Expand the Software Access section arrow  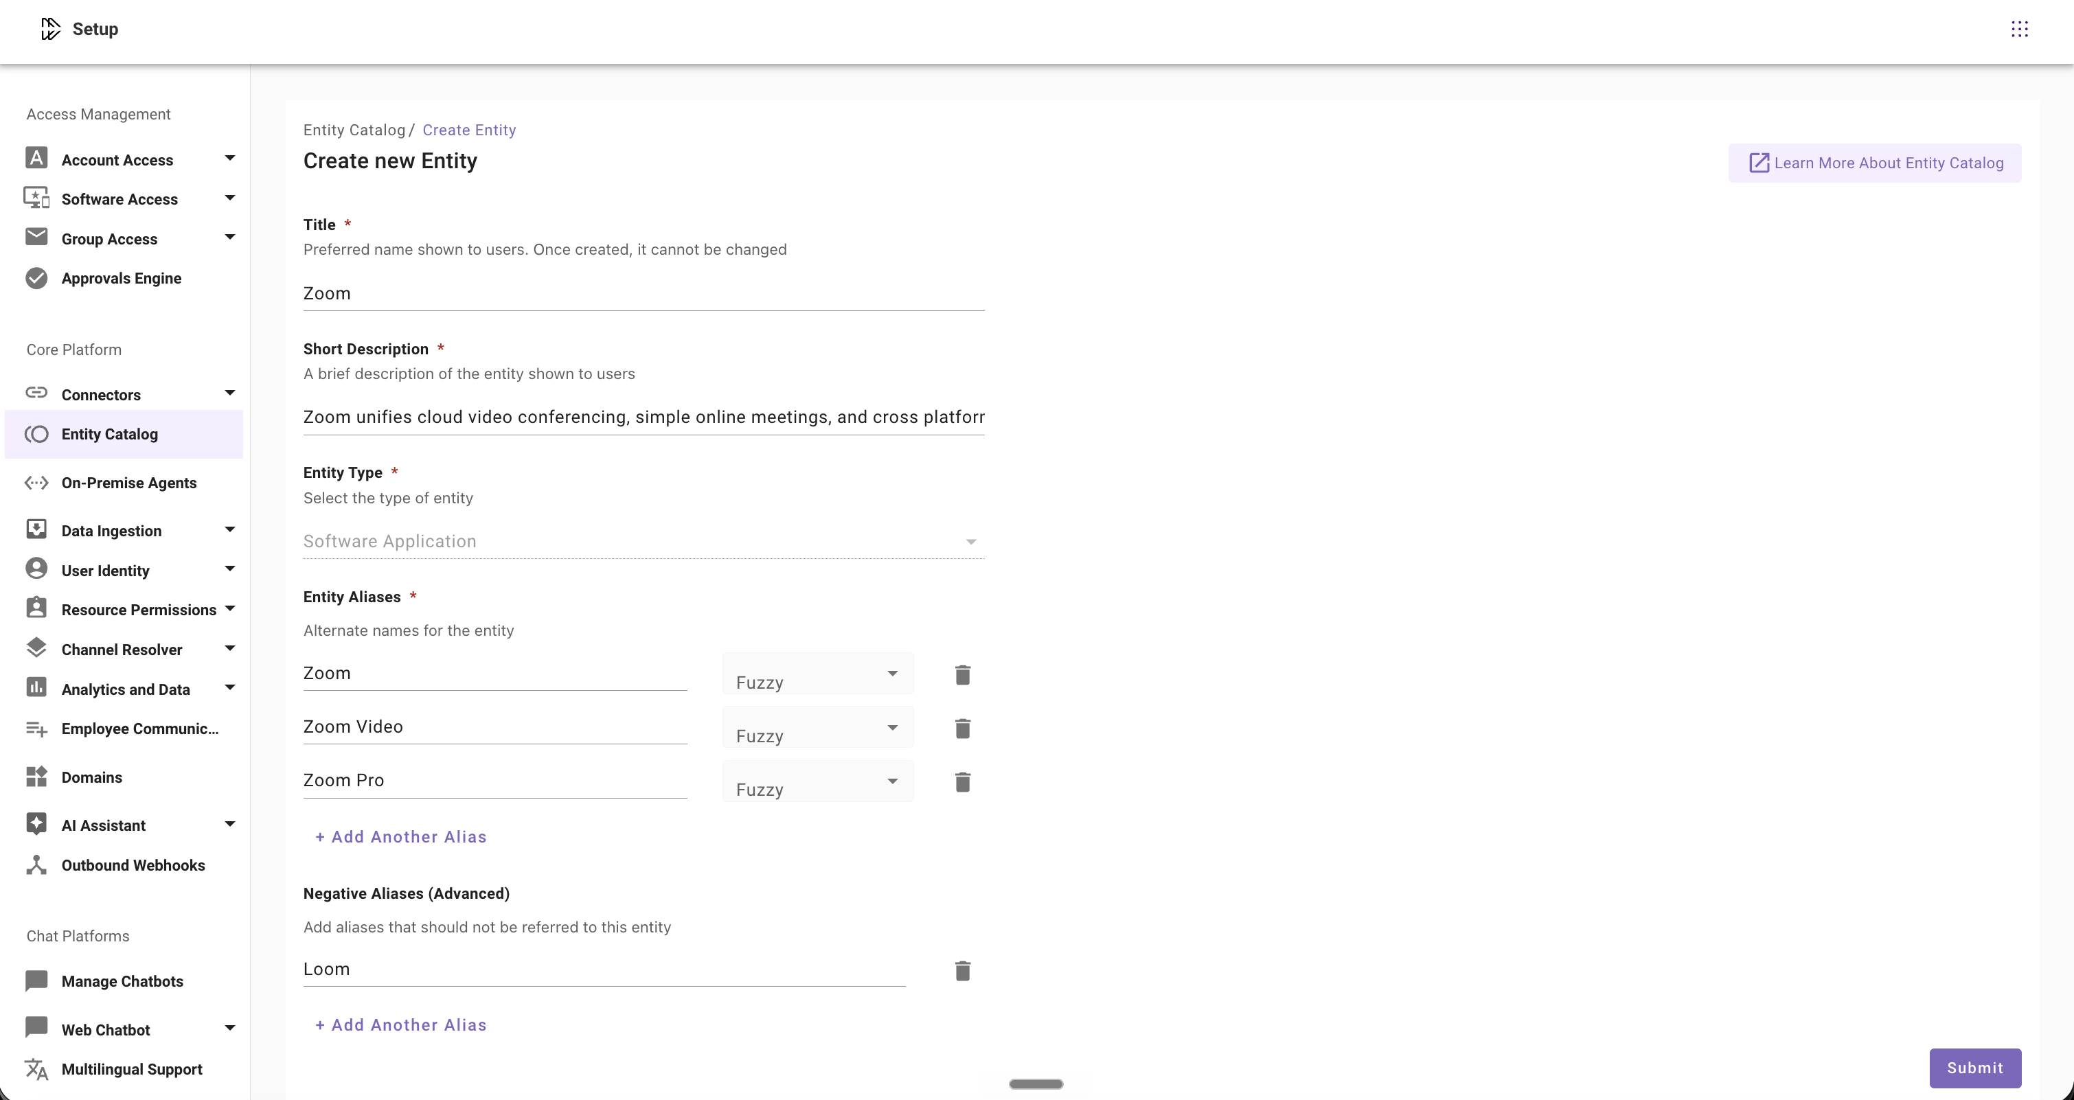(x=229, y=197)
